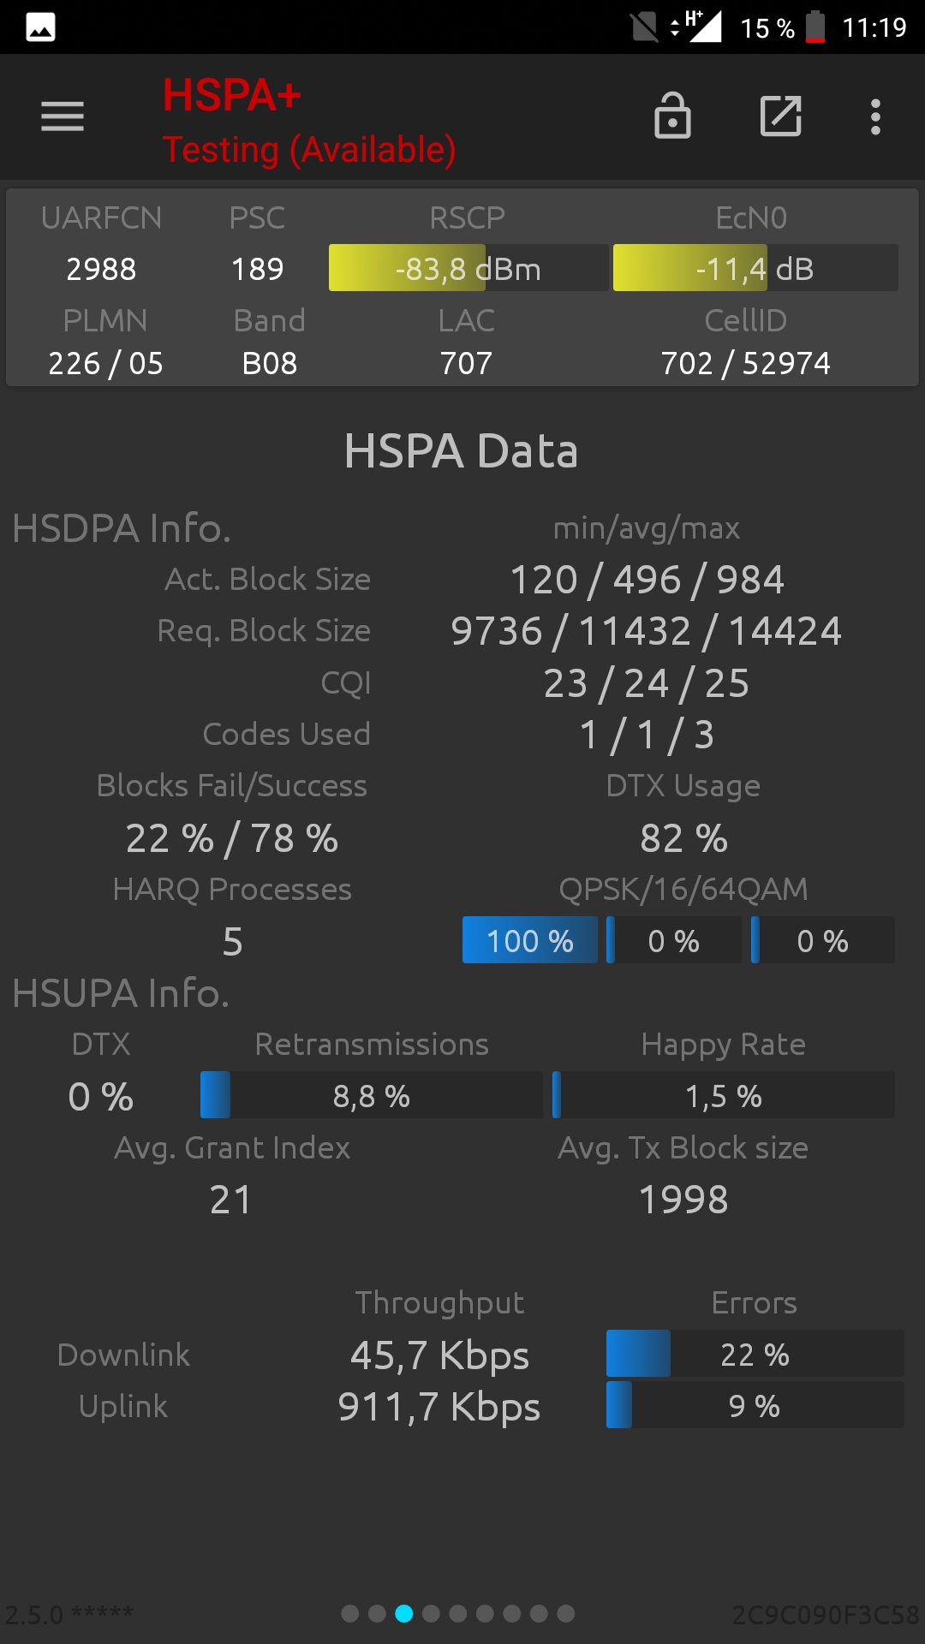This screenshot has width=925, height=1644.
Task: Tap the battery icon in status bar
Action: pyautogui.click(x=816, y=27)
